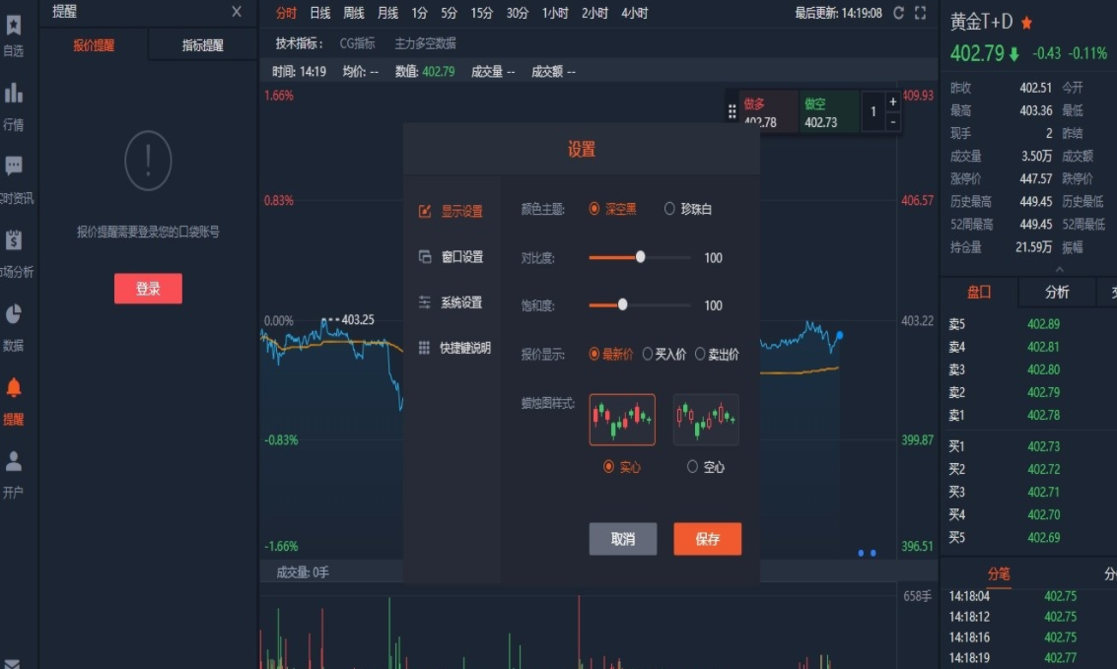1117x669 pixels.
Task: Click the 卖1 price 402.78
Action: 1044,415
